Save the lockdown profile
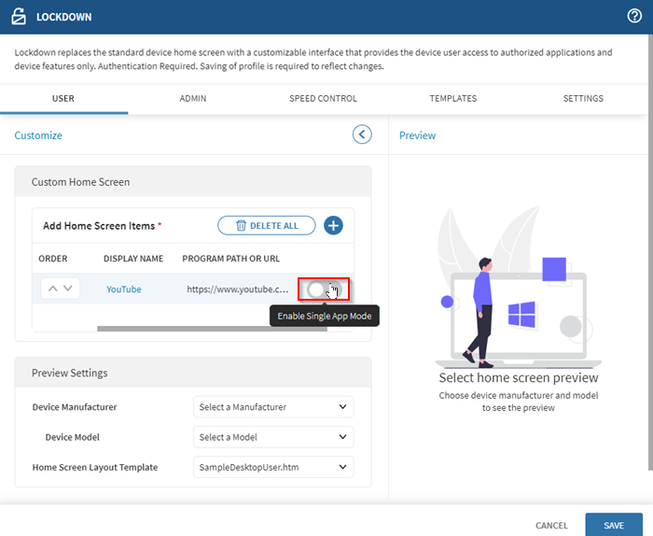653x536 pixels. click(x=613, y=525)
